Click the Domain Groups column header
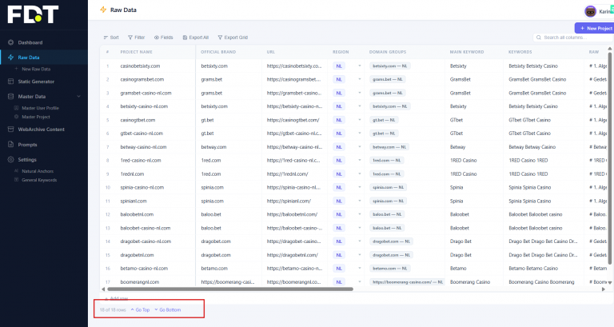 click(388, 52)
